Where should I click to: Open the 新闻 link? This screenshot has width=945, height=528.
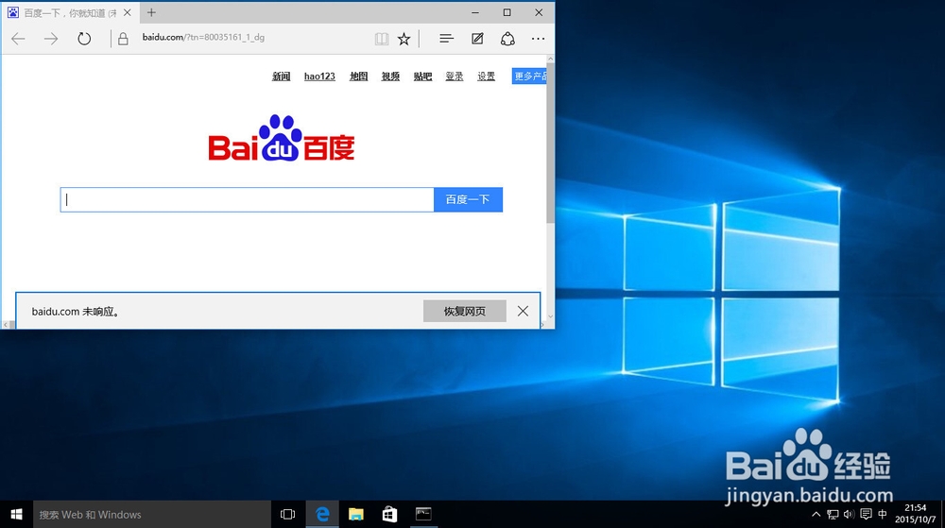click(x=281, y=77)
